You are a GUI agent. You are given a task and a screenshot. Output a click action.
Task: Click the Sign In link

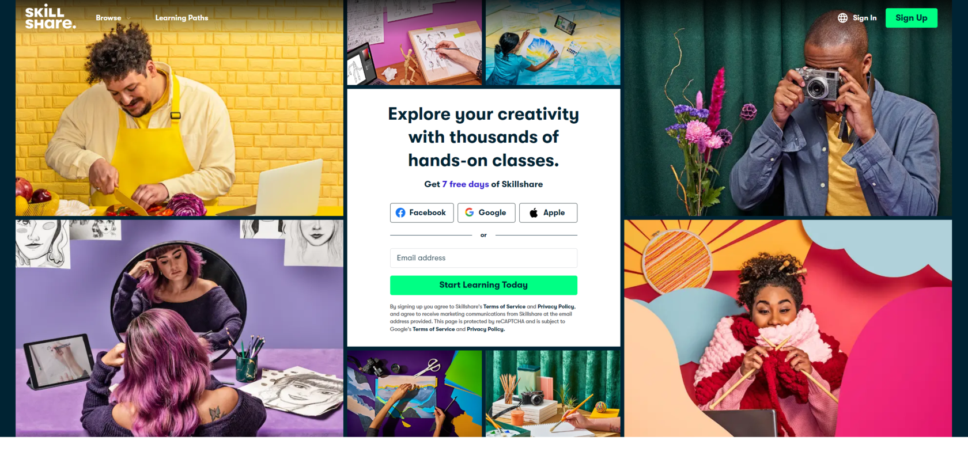coord(864,18)
